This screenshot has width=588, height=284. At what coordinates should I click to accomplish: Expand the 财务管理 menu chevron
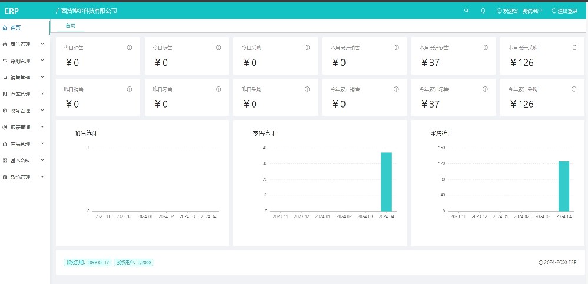pyautogui.click(x=42, y=110)
